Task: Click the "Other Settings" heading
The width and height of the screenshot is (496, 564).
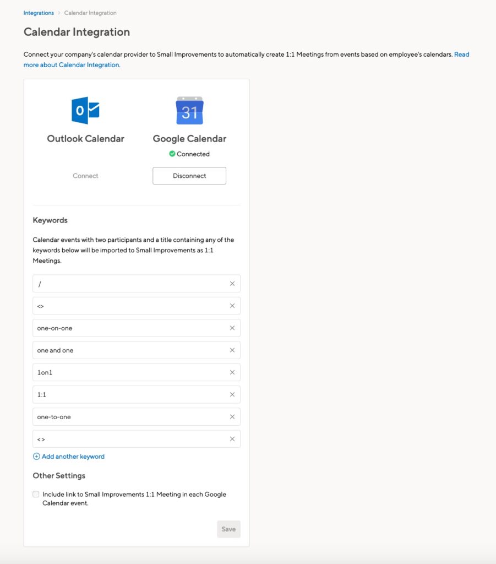Action: point(59,475)
